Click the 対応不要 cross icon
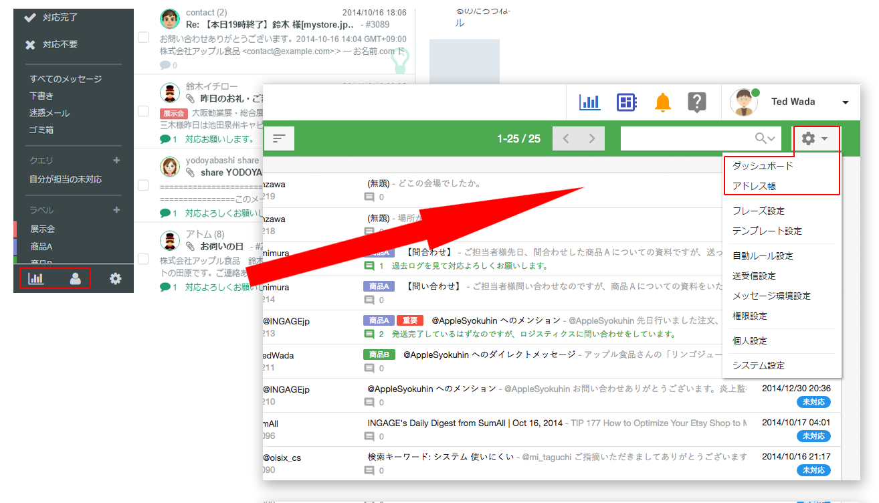Image resolution: width=879 pixels, height=503 pixels. pyautogui.click(x=30, y=45)
